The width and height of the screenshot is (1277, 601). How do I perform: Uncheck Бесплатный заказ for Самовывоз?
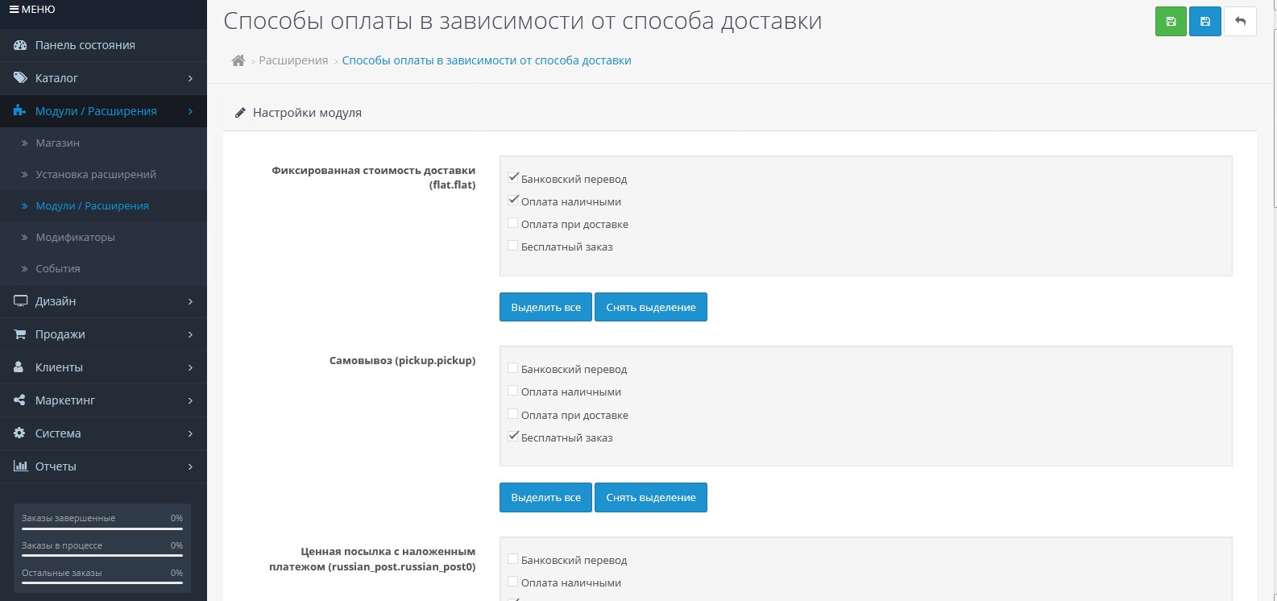[x=512, y=437]
